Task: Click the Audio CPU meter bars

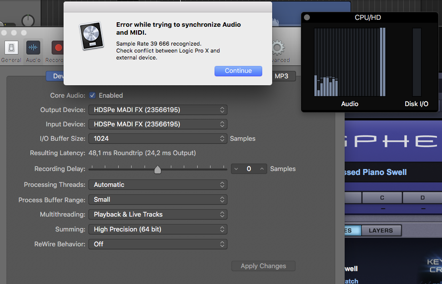Action: pos(350,62)
